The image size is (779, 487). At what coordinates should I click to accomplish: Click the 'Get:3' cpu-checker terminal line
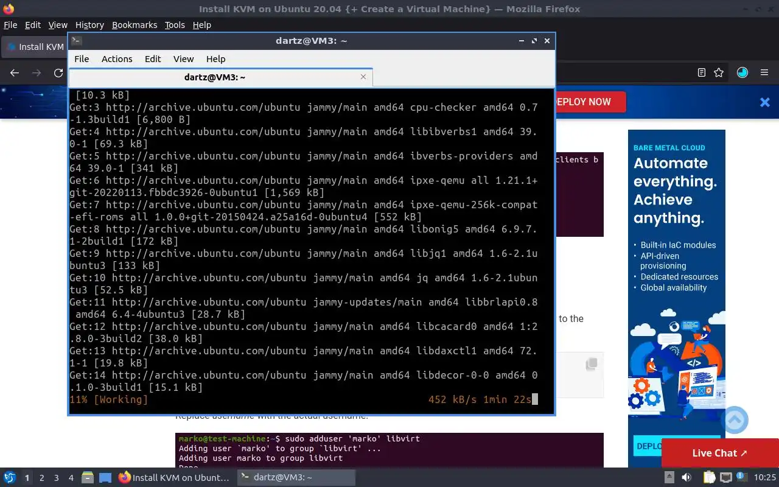pos(304,113)
